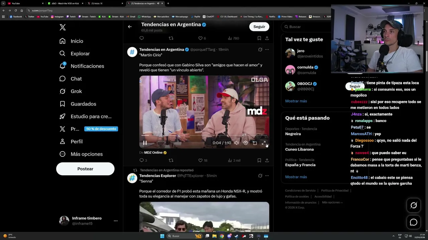Open Grok explain icon on Martín Cirio post
The width and height of the screenshot is (428, 240).
(260, 49)
